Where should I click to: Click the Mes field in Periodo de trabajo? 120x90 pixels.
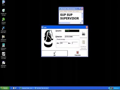point(75,43)
